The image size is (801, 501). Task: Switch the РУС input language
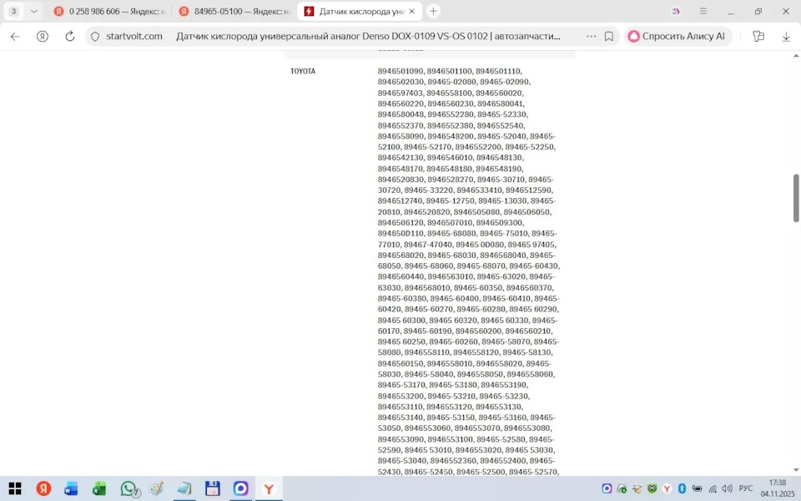pyautogui.click(x=746, y=488)
